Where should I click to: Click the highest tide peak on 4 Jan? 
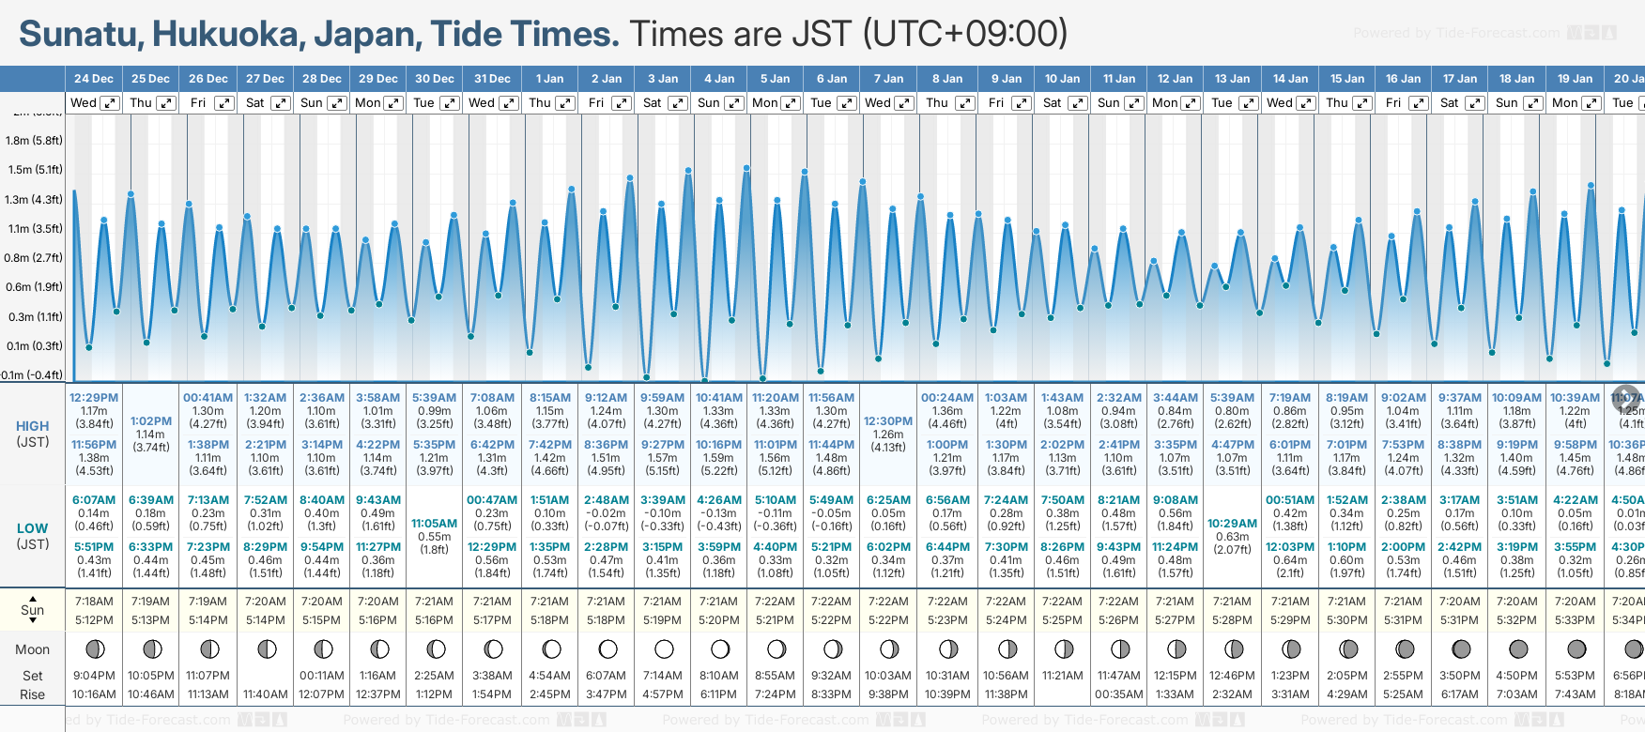746,169
